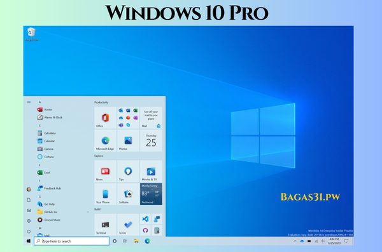
Task: Open the To Do tile
Action: coord(128,225)
